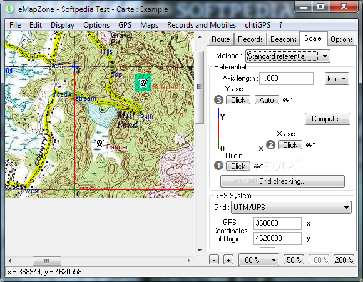This screenshot has width=363, height=282.
Task: Click the Y axis Click button
Action: click(238, 100)
